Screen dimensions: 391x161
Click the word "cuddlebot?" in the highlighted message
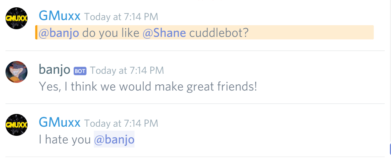[x=219, y=33]
